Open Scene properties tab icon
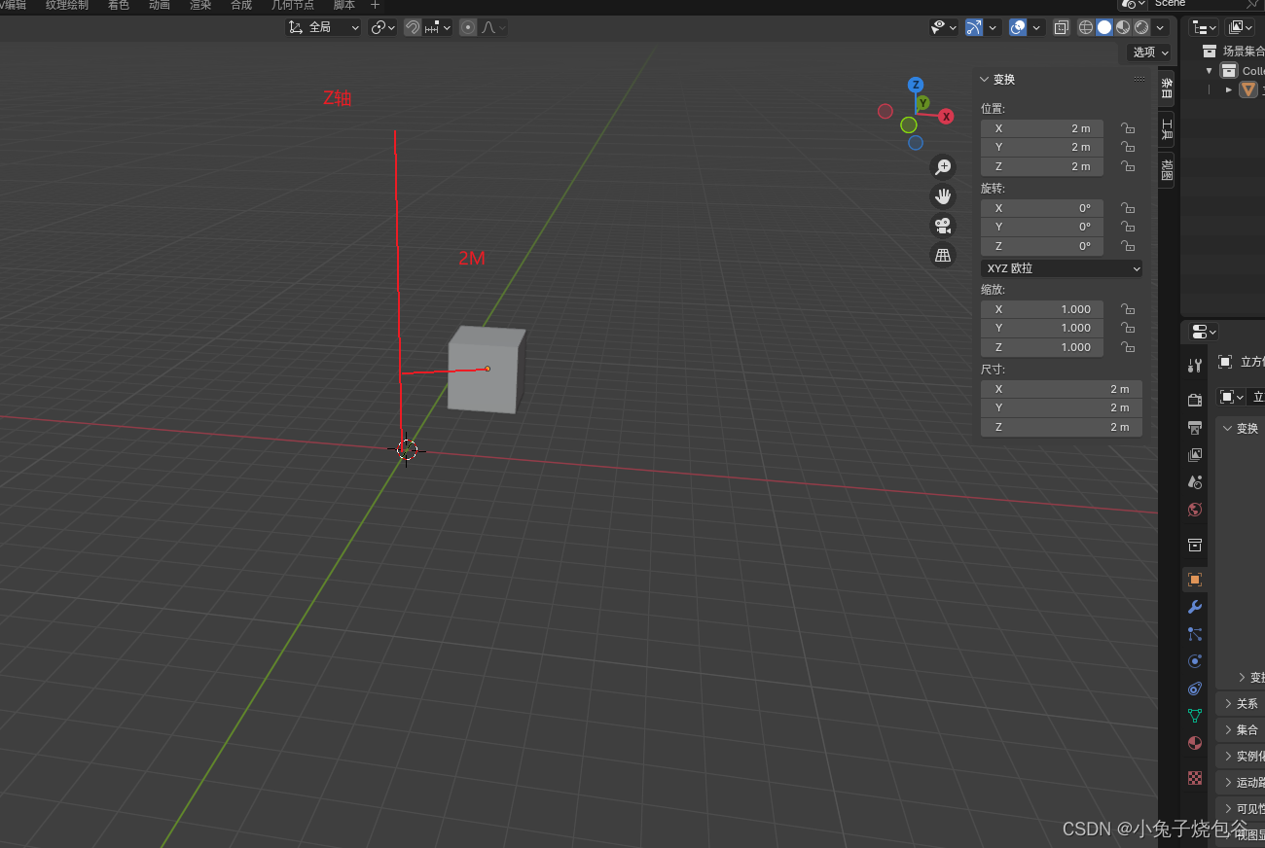The image size is (1265, 848). coord(1195,481)
